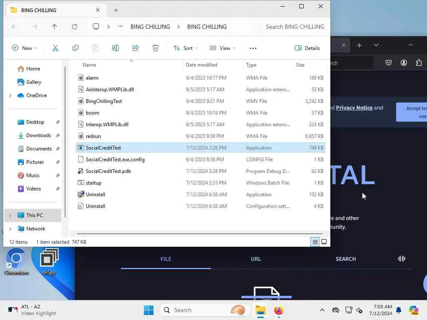
Task: Sort by the Name column header
Action: tap(89, 65)
